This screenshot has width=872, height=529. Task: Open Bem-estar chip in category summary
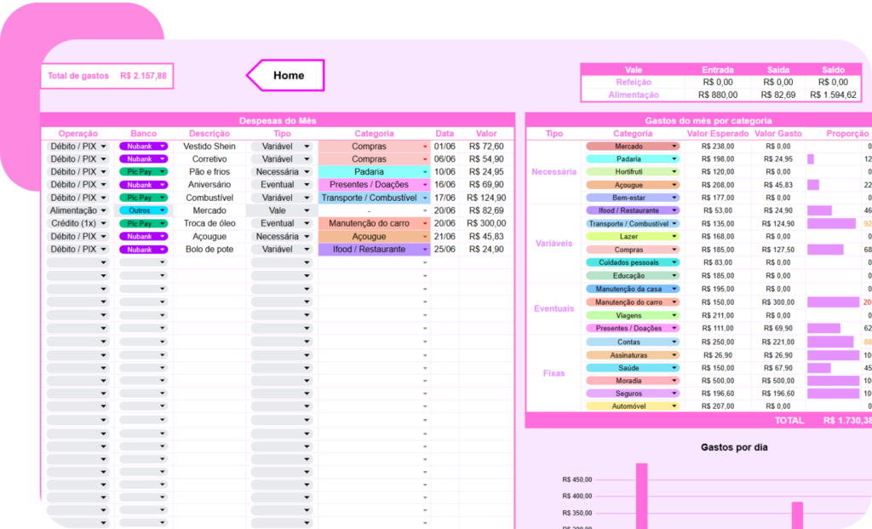(633, 198)
